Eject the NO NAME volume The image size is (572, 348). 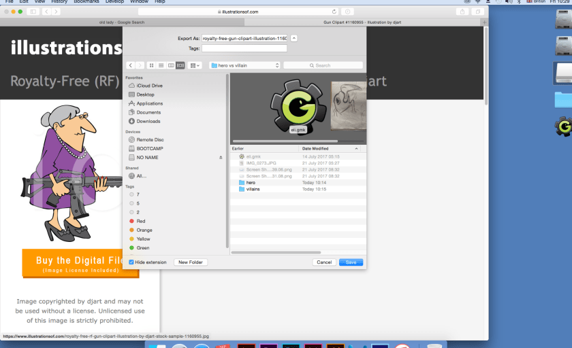point(220,157)
